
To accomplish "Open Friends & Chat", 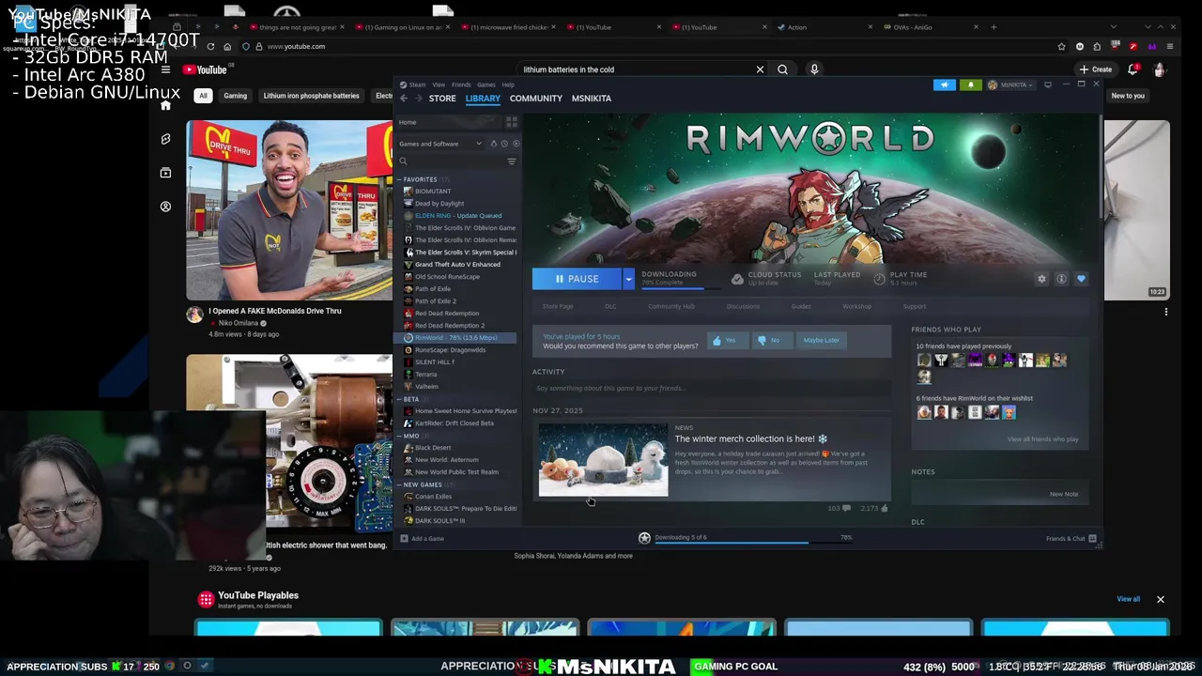I will tap(1071, 539).
